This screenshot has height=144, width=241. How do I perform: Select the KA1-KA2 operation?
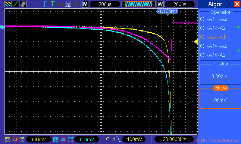coord(214,28)
